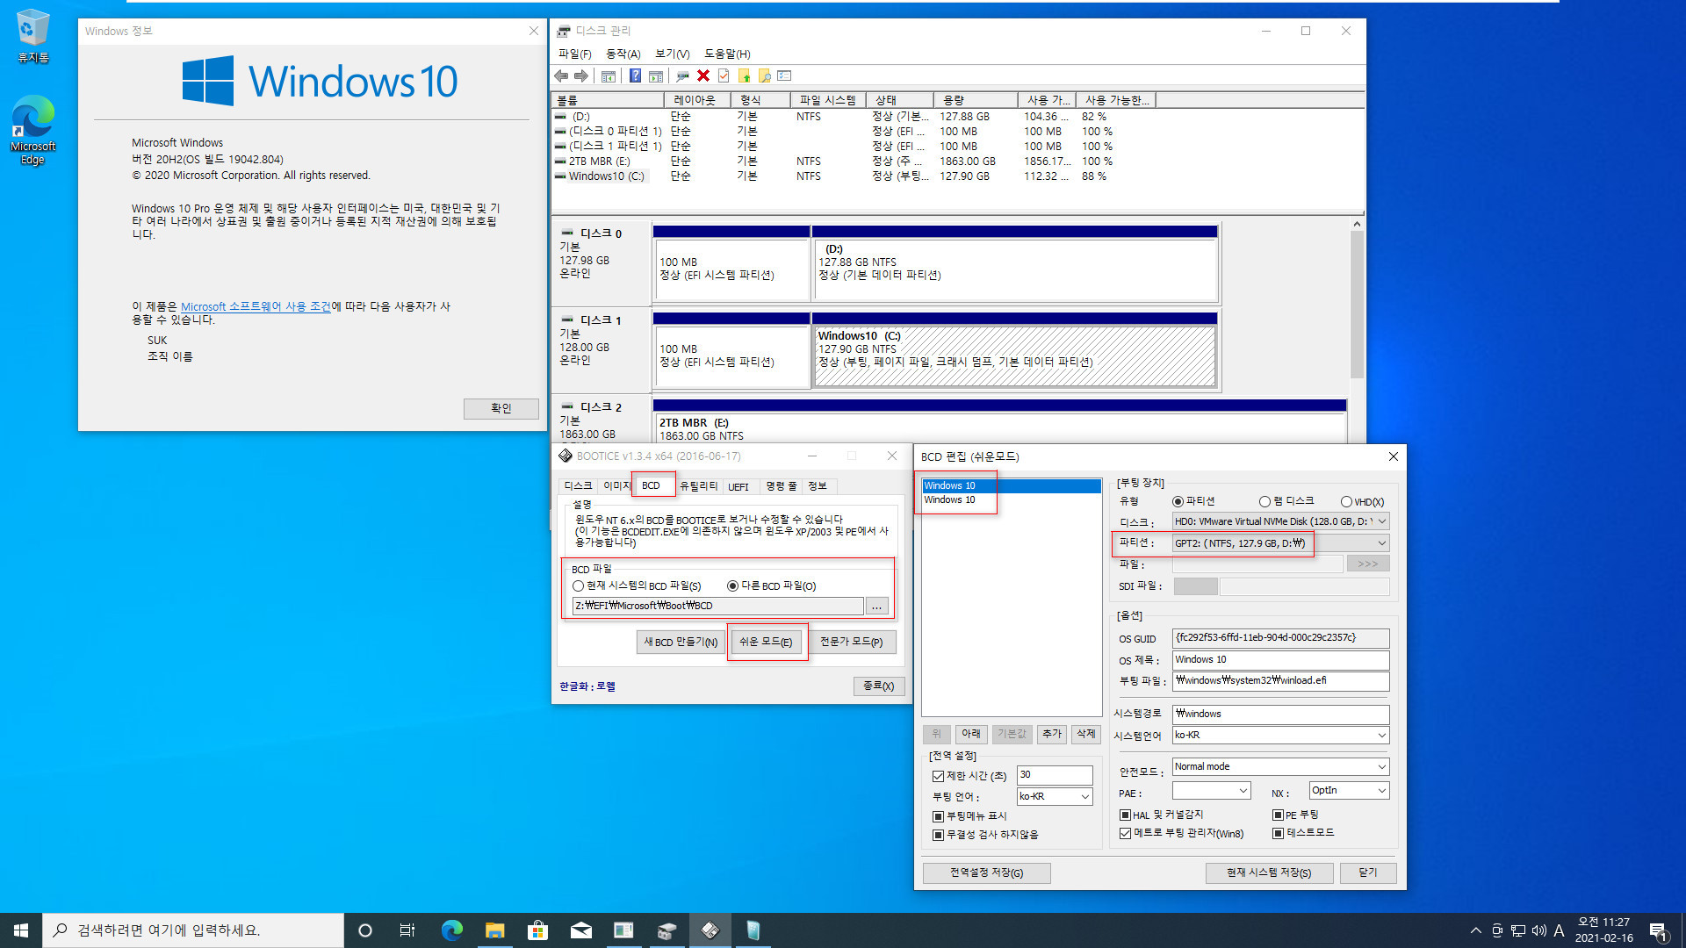Open Microsoft Edge desktop shortcut
The width and height of the screenshot is (1686, 948).
[x=32, y=130]
